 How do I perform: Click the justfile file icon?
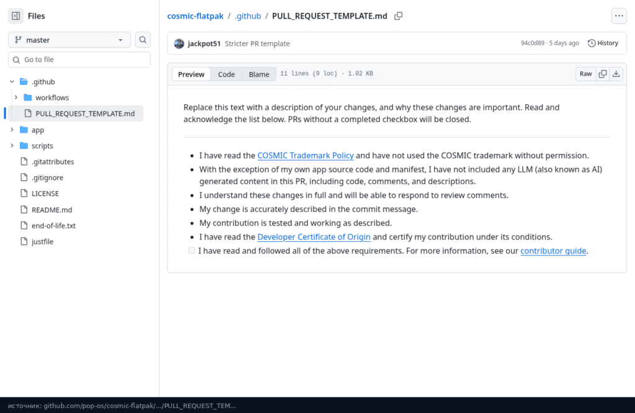pyautogui.click(x=24, y=242)
